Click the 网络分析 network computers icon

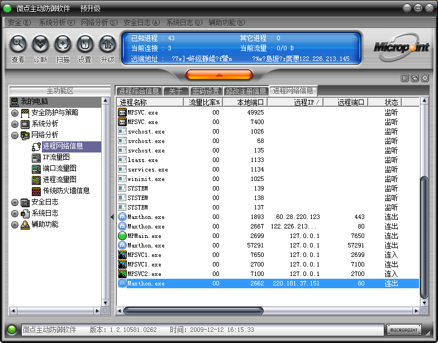[25, 135]
